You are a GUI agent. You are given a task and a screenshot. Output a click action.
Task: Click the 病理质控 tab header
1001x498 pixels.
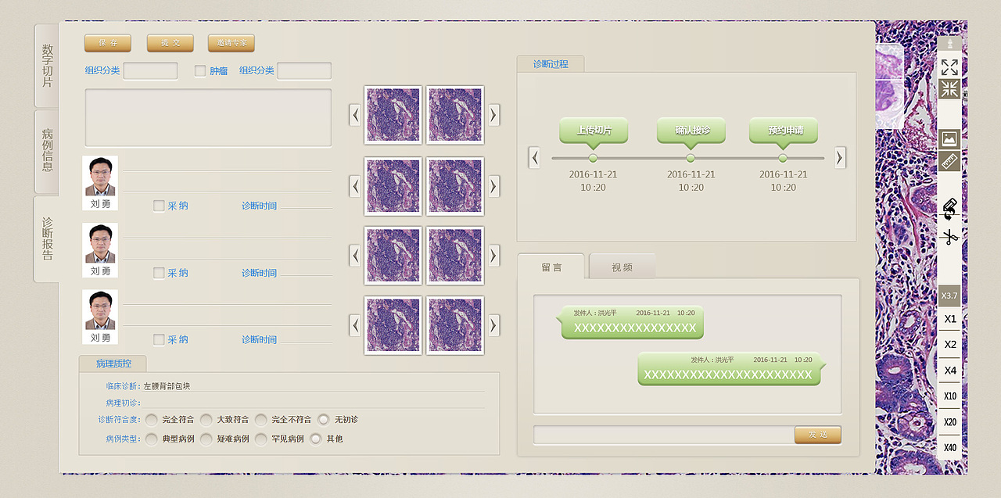113,364
